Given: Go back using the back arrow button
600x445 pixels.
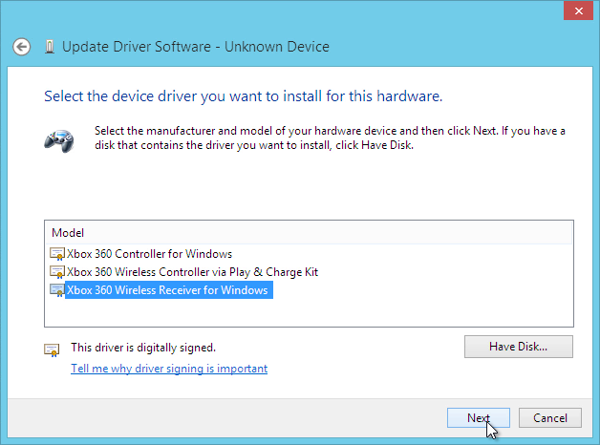Looking at the screenshot, I should click(x=21, y=47).
